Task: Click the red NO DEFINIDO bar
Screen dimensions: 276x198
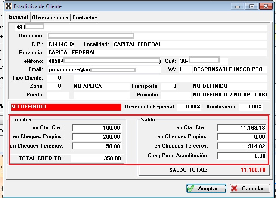Action: tap(66, 107)
